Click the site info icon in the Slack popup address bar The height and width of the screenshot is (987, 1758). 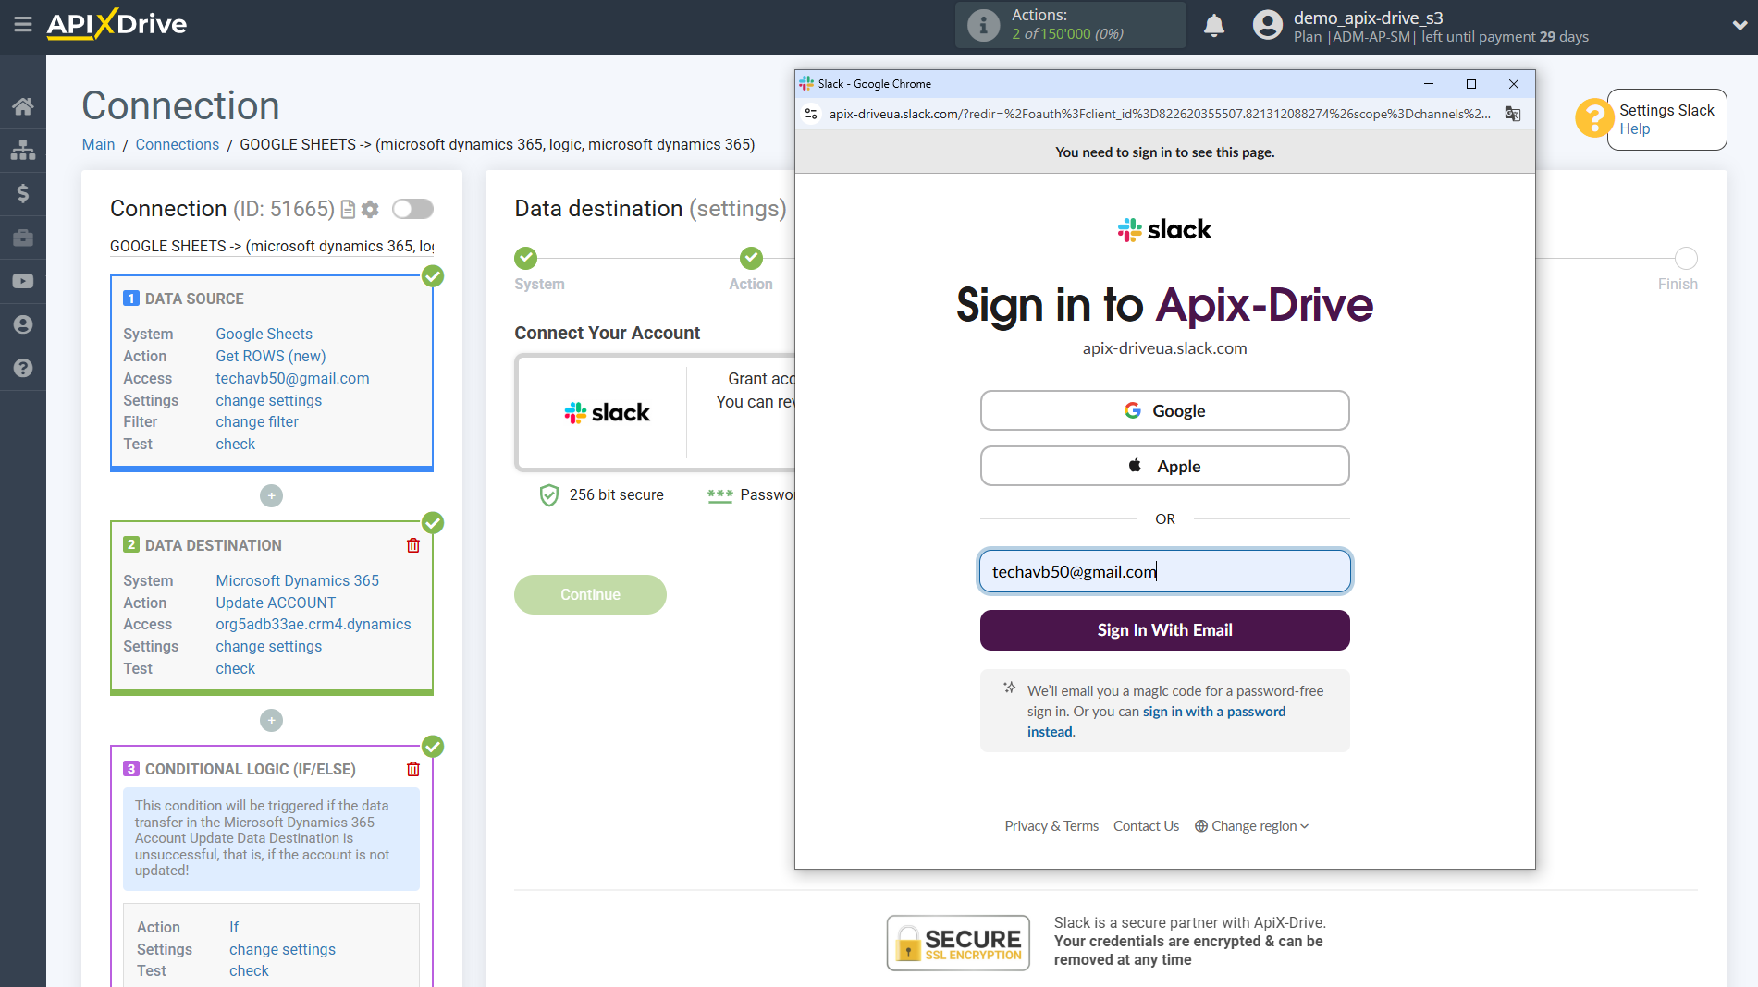coord(811,114)
